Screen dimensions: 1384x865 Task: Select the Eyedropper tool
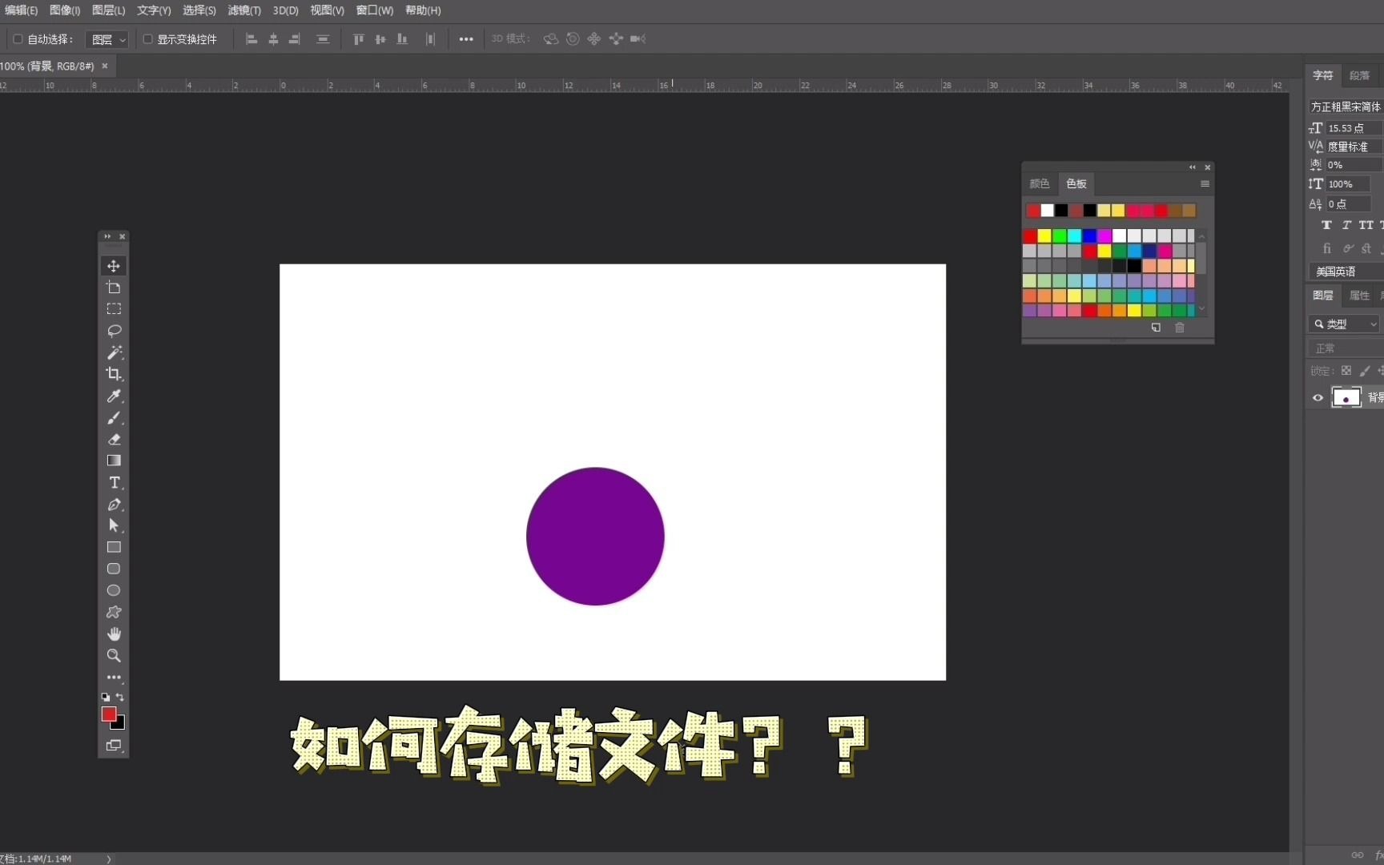tap(113, 396)
